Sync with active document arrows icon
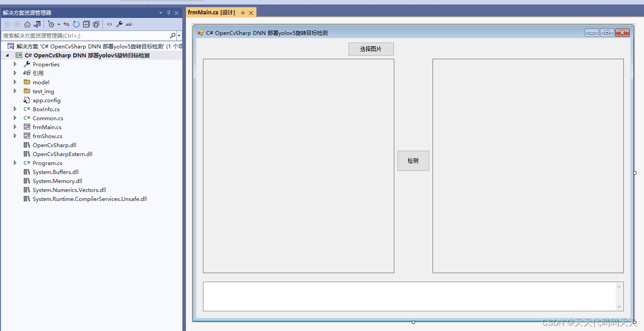The width and height of the screenshot is (644, 331). click(66, 24)
